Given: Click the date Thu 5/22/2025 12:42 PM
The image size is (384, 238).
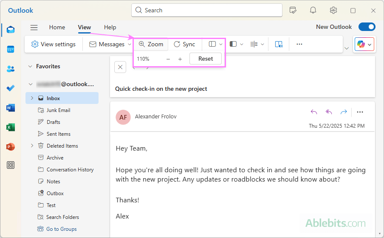Looking at the screenshot, I should pos(336,126).
